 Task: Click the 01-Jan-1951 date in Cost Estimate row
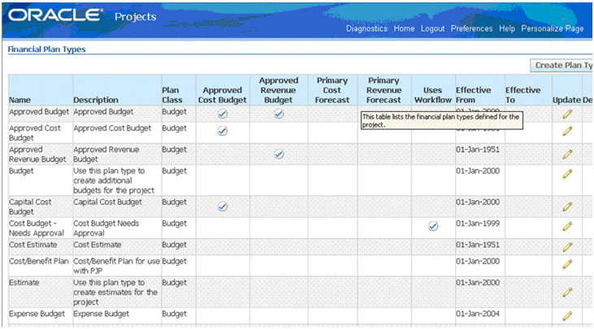click(477, 245)
